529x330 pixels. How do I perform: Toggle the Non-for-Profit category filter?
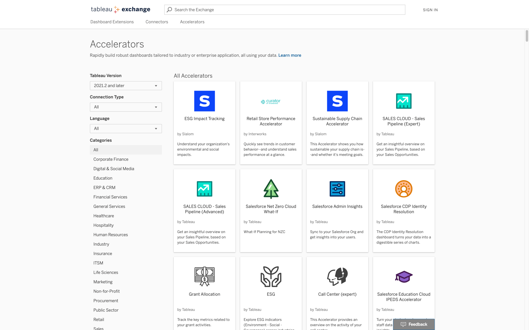(x=107, y=291)
